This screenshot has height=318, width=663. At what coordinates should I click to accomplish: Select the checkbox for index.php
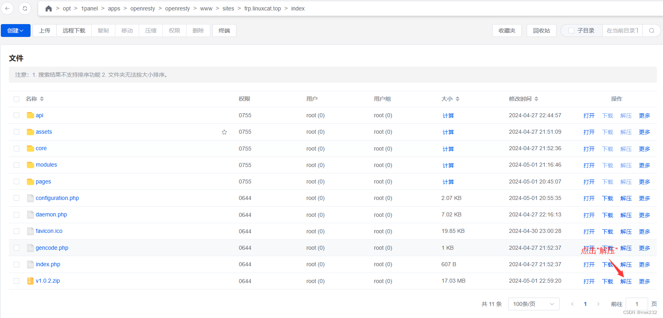coord(16,265)
